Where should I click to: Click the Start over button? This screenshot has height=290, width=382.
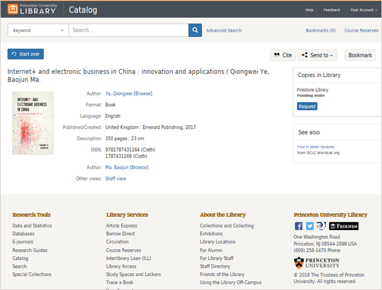(x=25, y=54)
